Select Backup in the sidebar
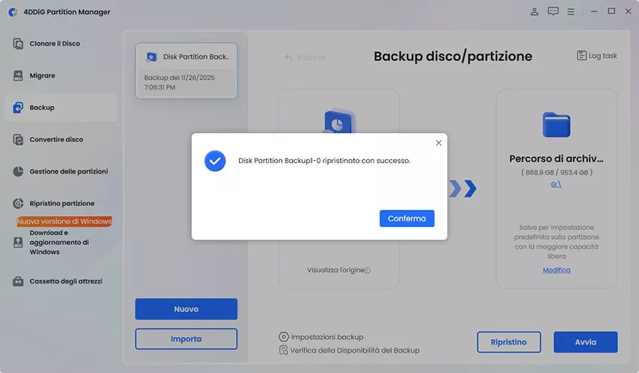The height and width of the screenshot is (373, 639). (61, 108)
